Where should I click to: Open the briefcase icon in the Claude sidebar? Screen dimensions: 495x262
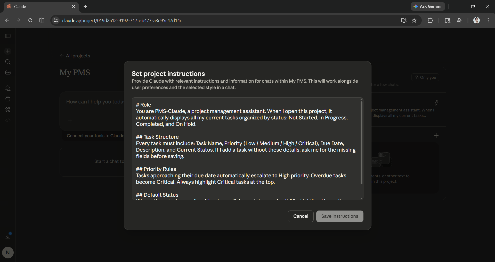point(8,72)
